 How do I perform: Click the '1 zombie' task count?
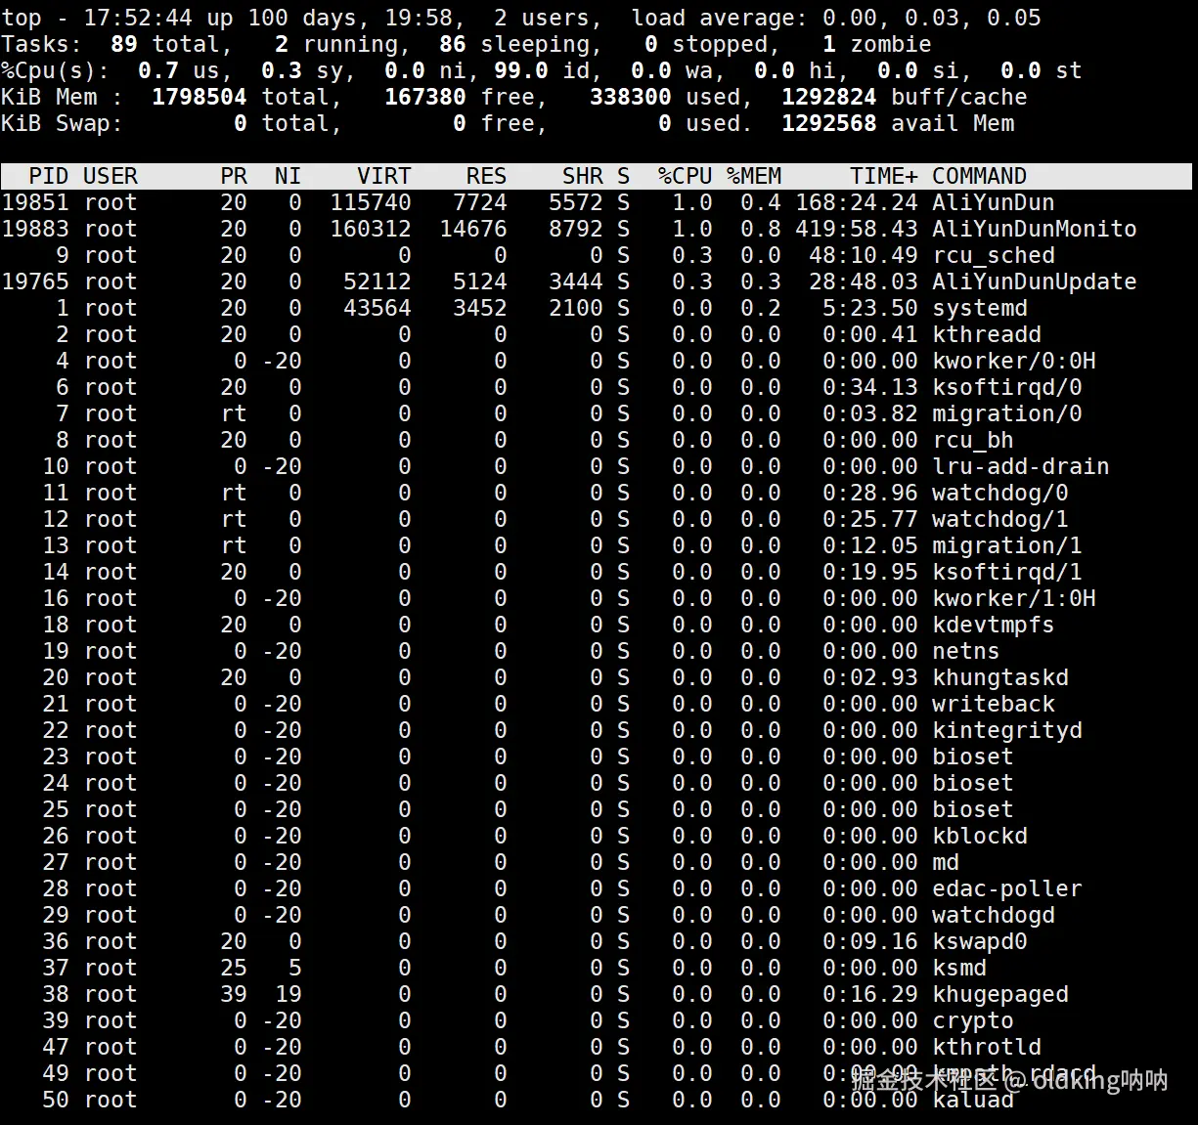coord(876,44)
